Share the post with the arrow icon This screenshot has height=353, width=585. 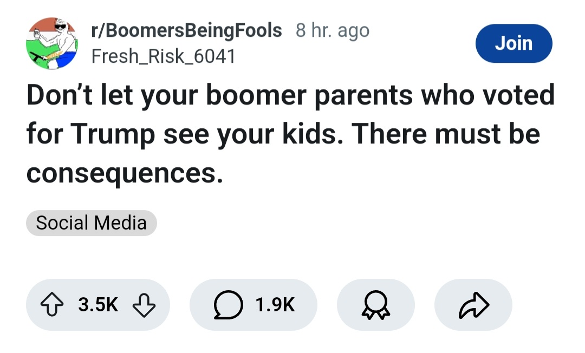tap(473, 305)
